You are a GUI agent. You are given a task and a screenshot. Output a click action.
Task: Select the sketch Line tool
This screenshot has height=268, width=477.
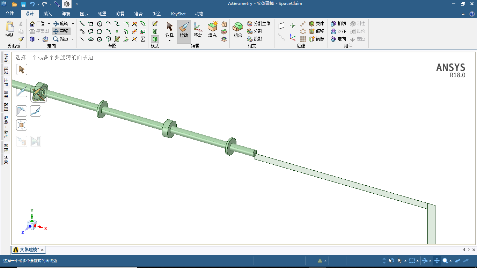point(82,24)
